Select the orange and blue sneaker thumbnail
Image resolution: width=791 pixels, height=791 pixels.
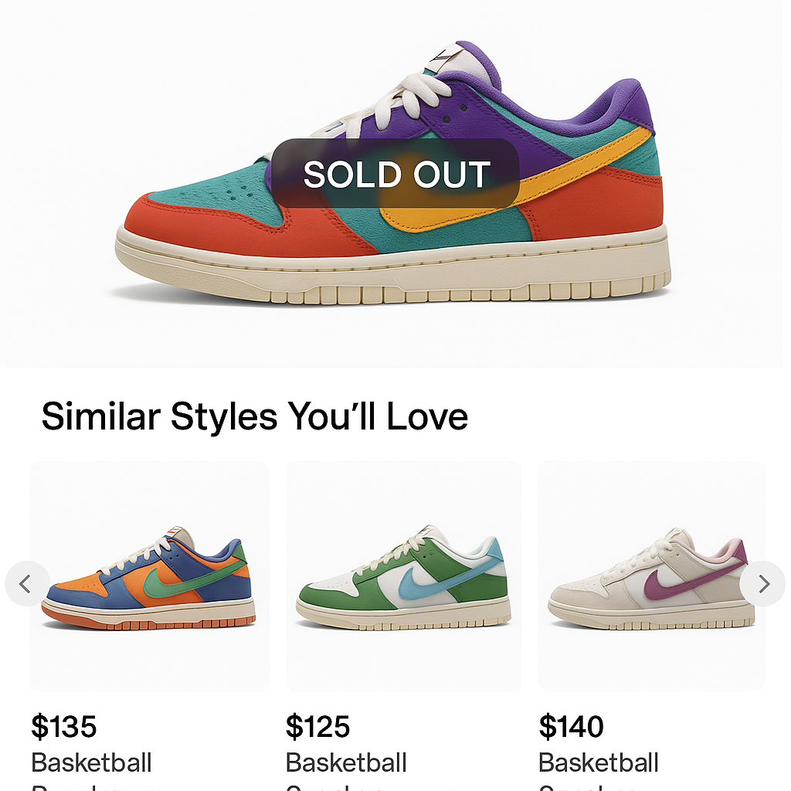coord(149,577)
